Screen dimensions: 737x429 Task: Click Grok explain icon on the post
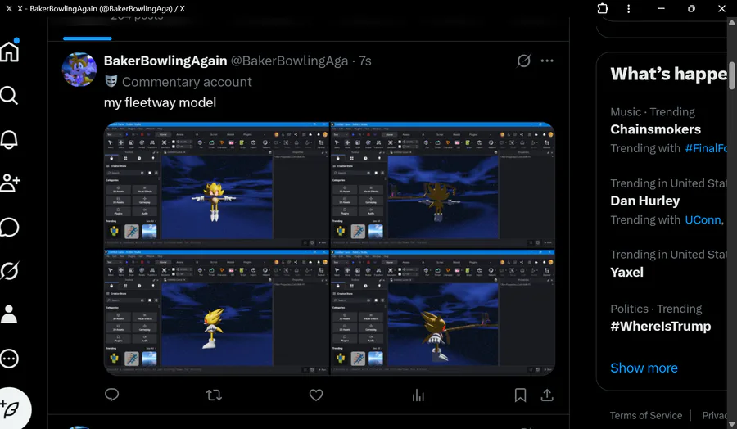[523, 61]
